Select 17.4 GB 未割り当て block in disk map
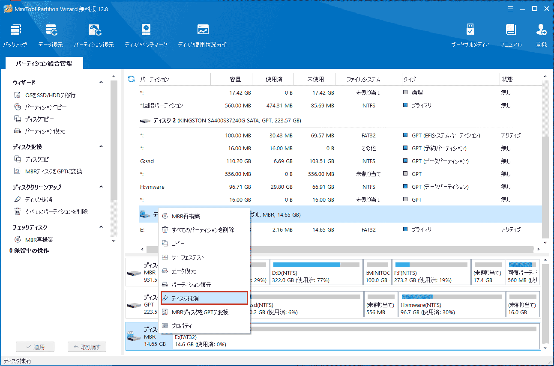554x366 pixels. tap(488, 272)
